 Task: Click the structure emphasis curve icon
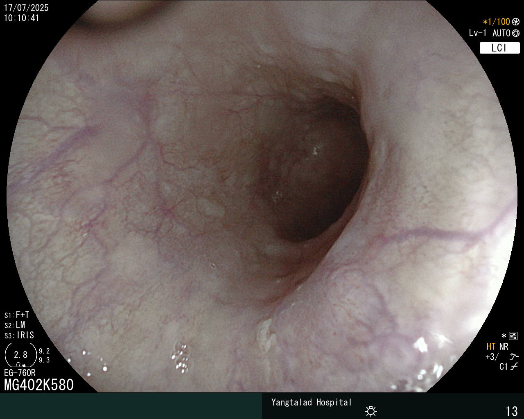tap(514, 356)
